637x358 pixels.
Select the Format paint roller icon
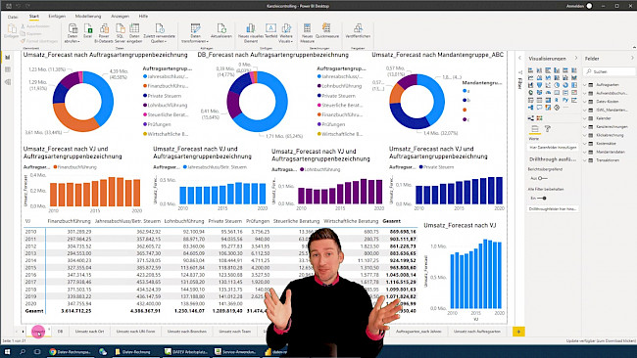[548, 129]
